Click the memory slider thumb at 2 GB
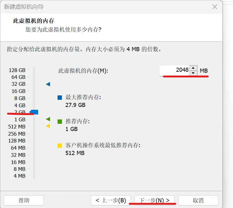This screenshot has height=208, width=233. click(34, 112)
